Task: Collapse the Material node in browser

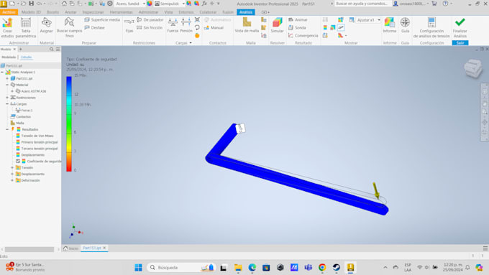Action: click(x=7, y=85)
